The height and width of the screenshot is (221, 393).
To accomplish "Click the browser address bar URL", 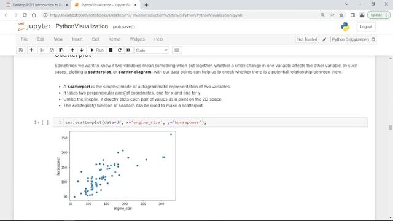I will 146,15.
